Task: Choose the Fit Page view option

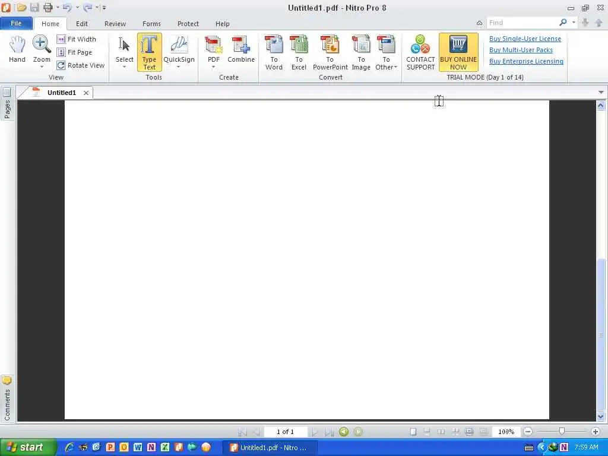Action: click(x=74, y=52)
